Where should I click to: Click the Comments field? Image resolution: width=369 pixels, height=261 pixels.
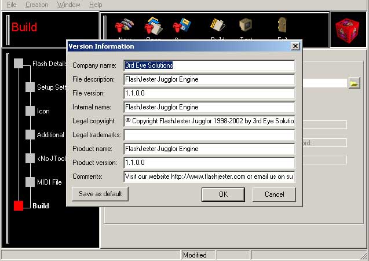pos(209,177)
